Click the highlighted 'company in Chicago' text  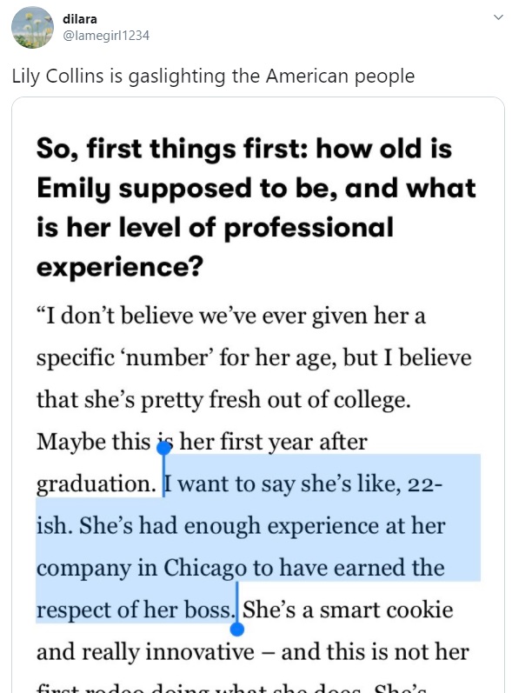point(142,569)
